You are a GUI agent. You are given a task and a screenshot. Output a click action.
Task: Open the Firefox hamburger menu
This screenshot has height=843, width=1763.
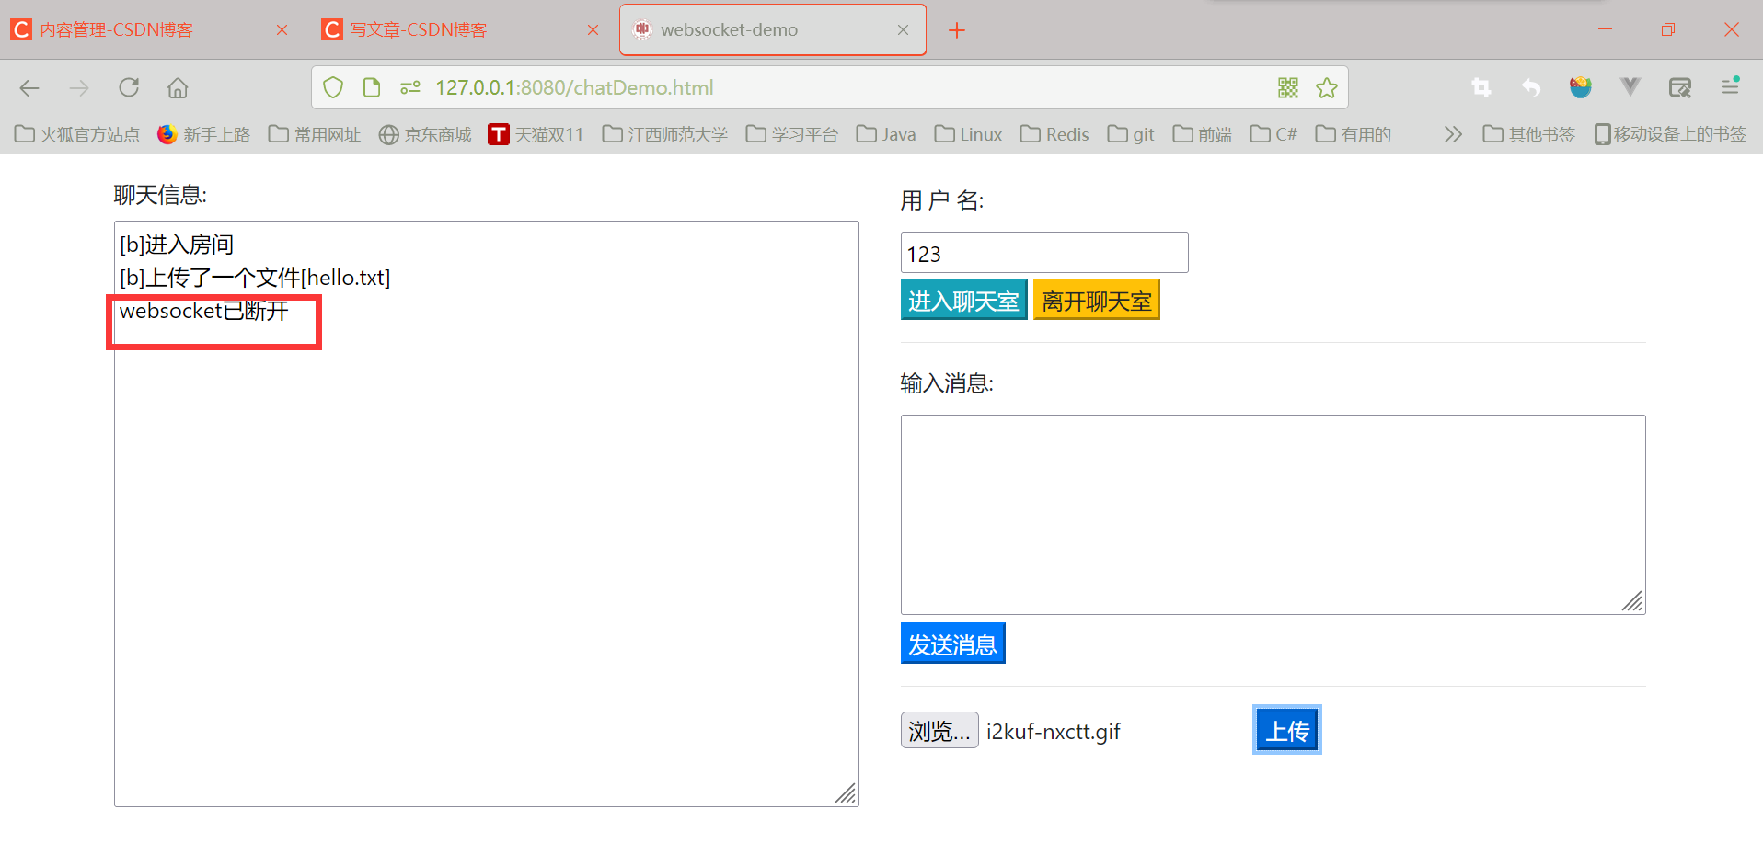click(x=1730, y=87)
